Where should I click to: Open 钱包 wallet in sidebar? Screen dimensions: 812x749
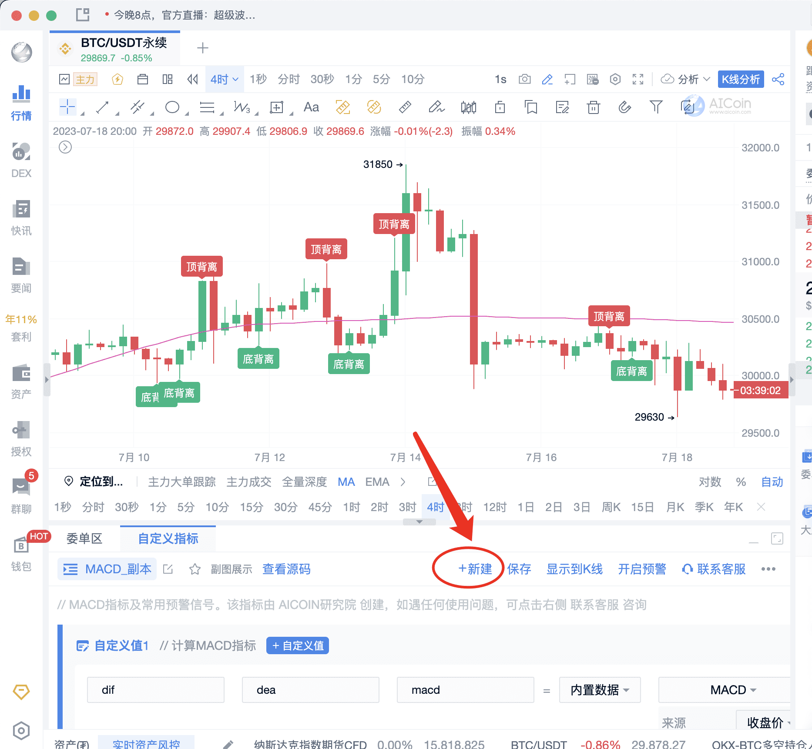pyautogui.click(x=21, y=553)
